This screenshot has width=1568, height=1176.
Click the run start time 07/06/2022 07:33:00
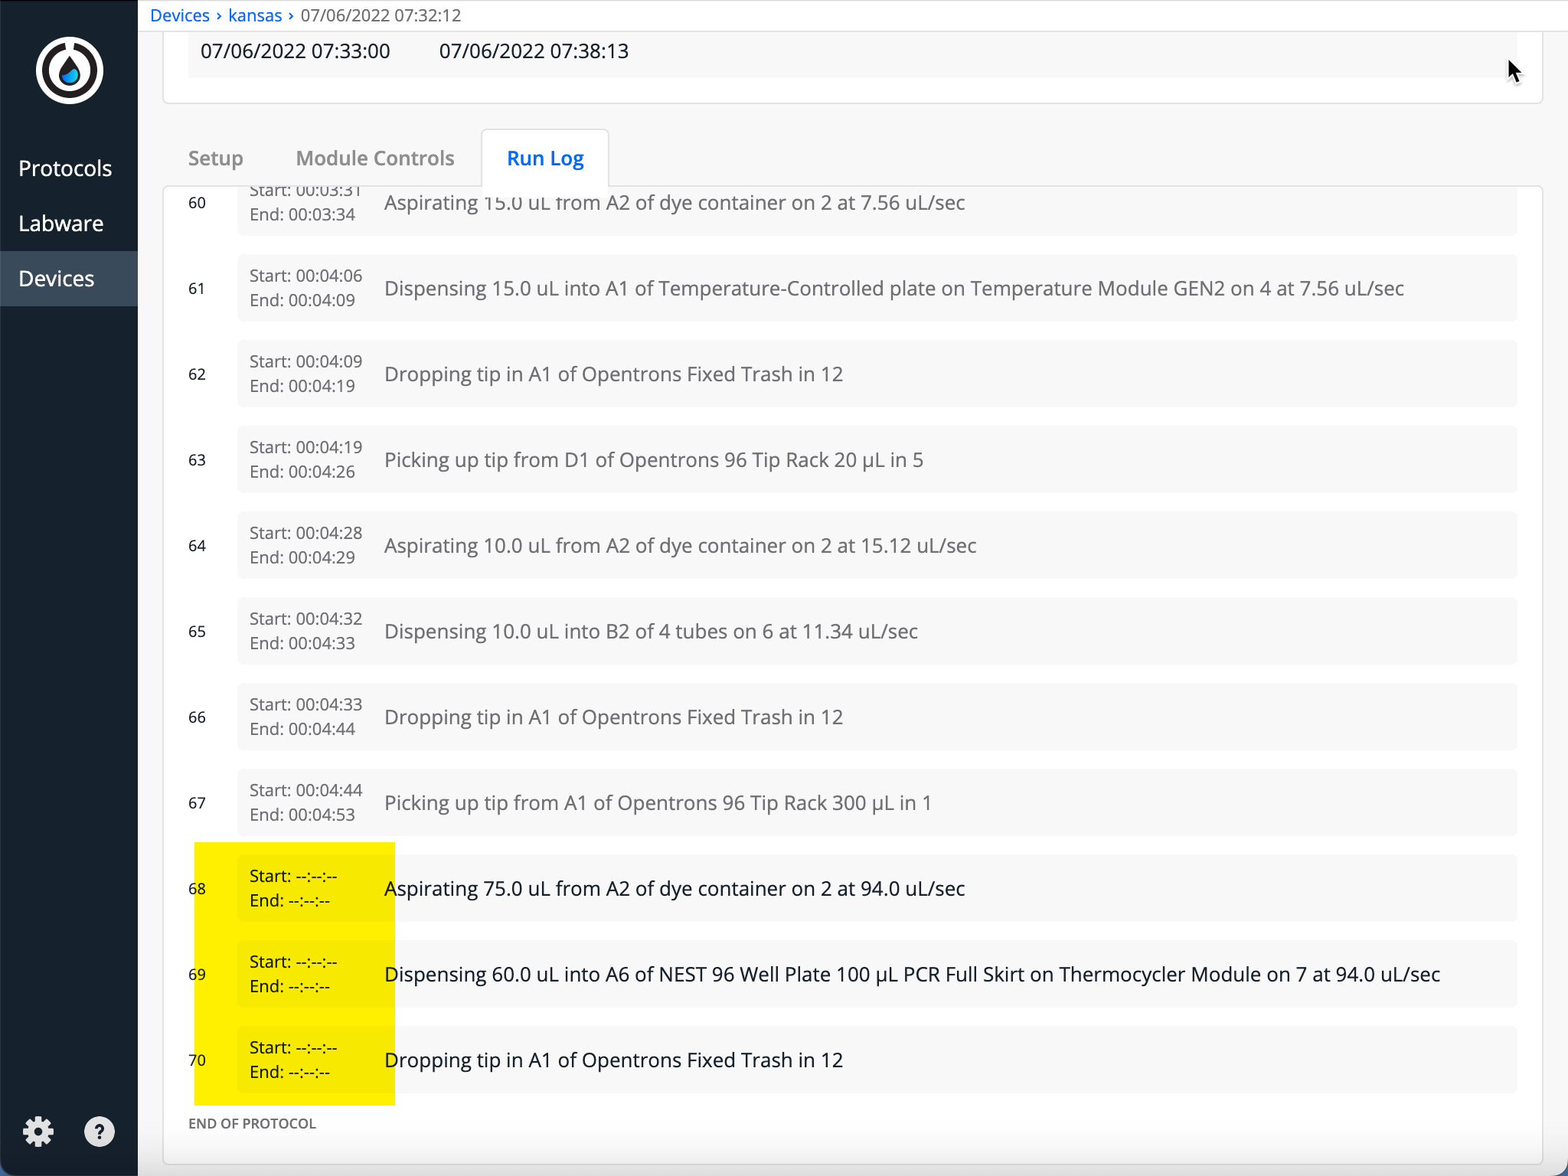296,51
